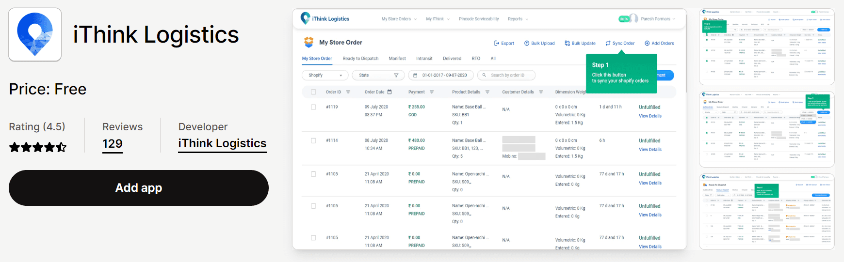Select the My Store Order tab
Screen dimensions: 844x262
(317, 59)
